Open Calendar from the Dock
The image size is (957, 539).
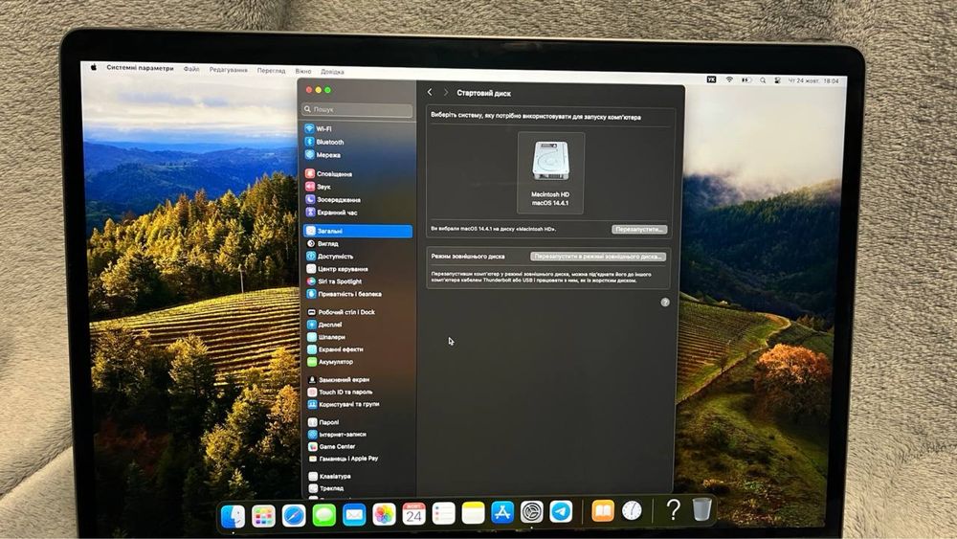coord(413,514)
